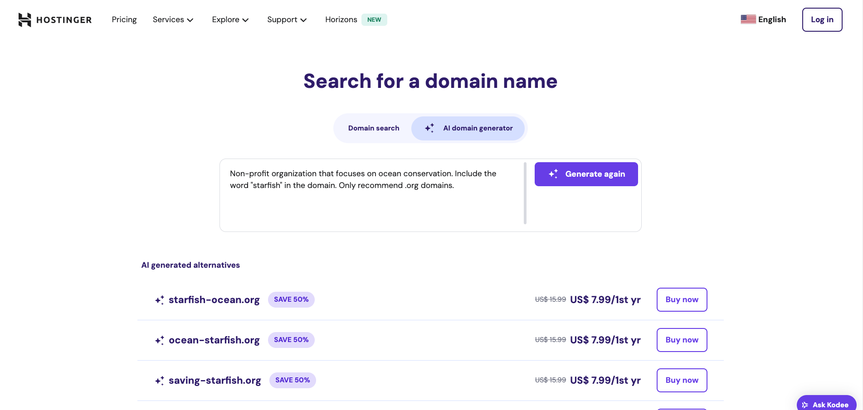Click the AI sparkle icon beside saving-starfish.org
The height and width of the screenshot is (410, 863).
[x=159, y=380]
